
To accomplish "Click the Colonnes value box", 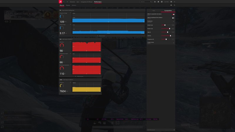I will (x=173, y=36).
